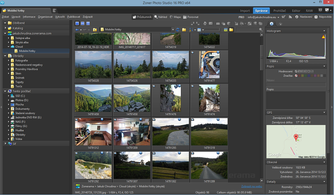Toggle Náhled preview mode
Screen dimensions: 334x195
click(161, 17)
